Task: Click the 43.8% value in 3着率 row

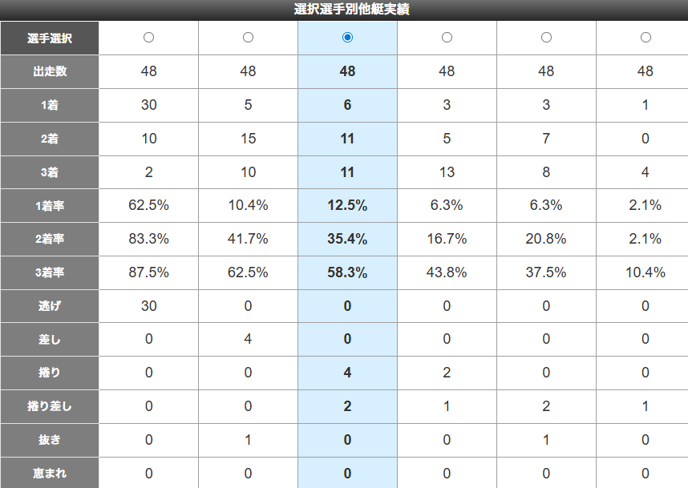Action: click(447, 272)
